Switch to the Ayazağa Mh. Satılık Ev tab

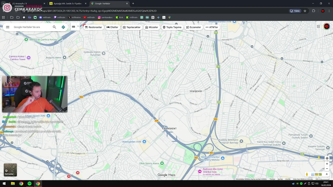(68, 3)
